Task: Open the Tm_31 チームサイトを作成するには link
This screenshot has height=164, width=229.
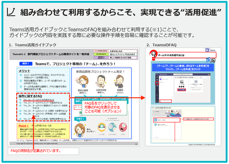Action: (39, 100)
